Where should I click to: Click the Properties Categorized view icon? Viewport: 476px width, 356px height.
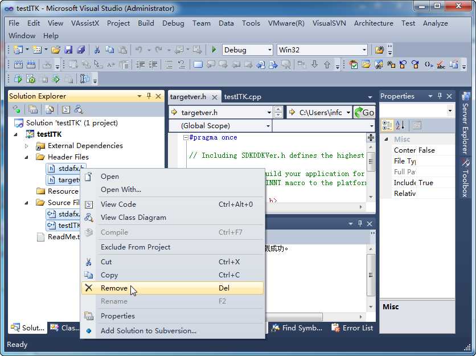click(387, 125)
